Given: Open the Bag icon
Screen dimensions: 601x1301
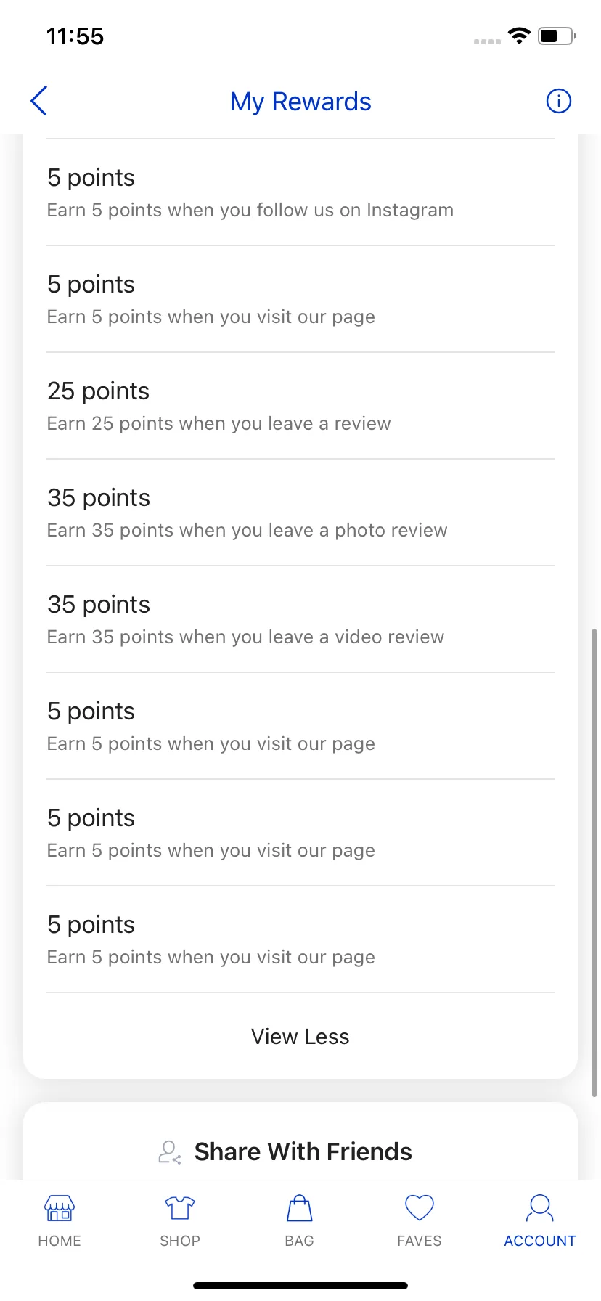Looking at the screenshot, I should point(300,1208).
